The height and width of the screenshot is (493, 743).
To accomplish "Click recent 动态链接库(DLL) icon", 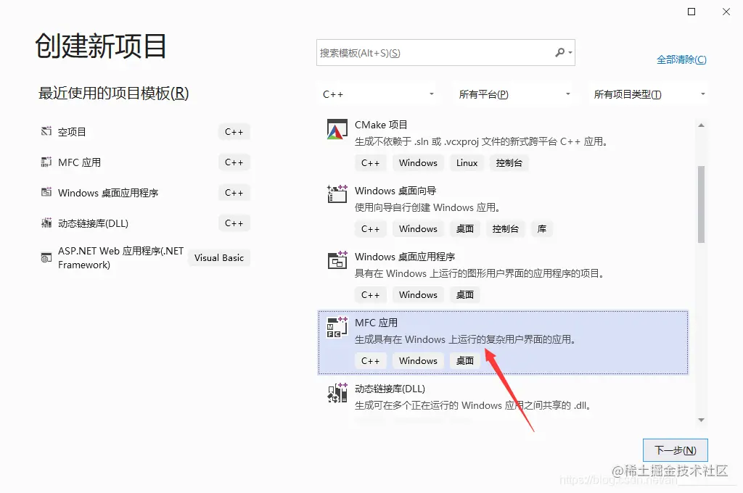I will (x=46, y=223).
